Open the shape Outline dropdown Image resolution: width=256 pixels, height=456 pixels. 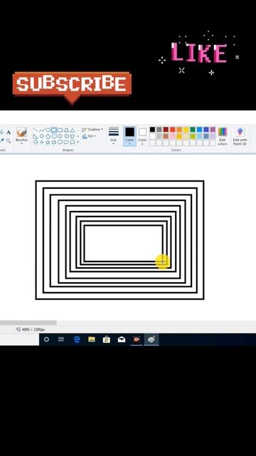(92, 130)
